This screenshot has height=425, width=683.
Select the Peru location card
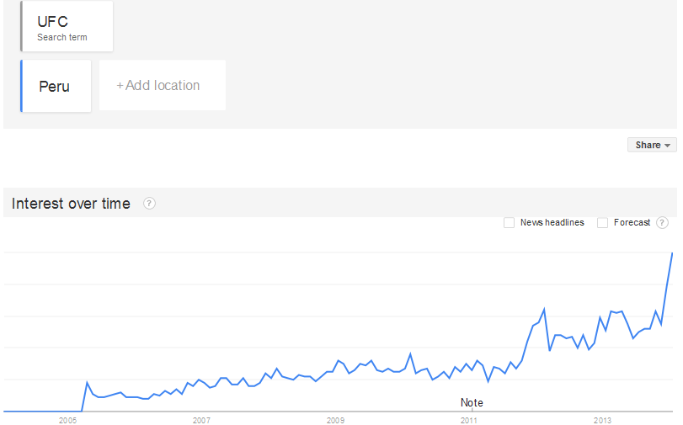tap(56, 86)
